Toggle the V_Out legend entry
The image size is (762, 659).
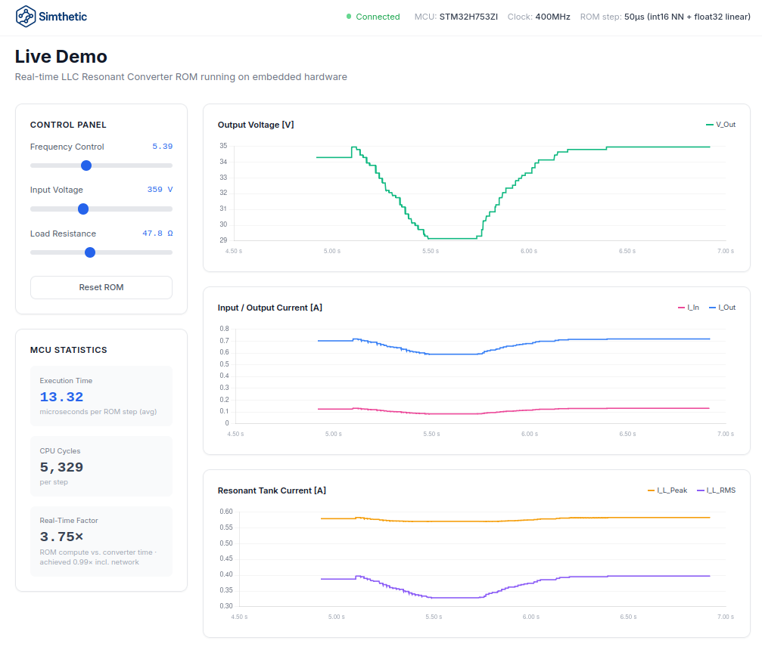tap(720, 125)
